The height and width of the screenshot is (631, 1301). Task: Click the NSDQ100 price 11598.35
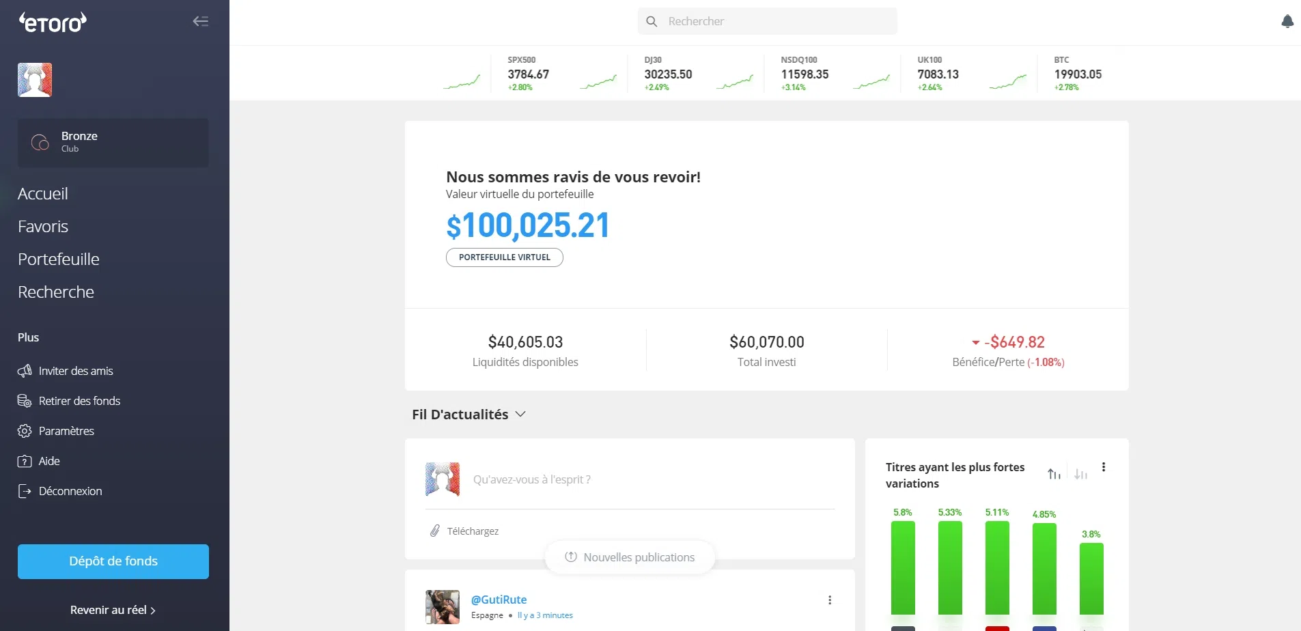tap(805, 74)
